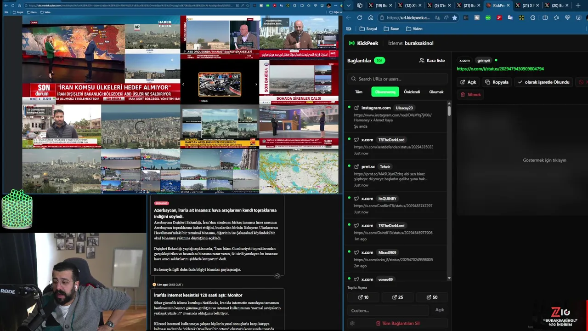Bookmark the KickPeek page with star icon
This screenshot has width=588, height=331.
point(454,17)
